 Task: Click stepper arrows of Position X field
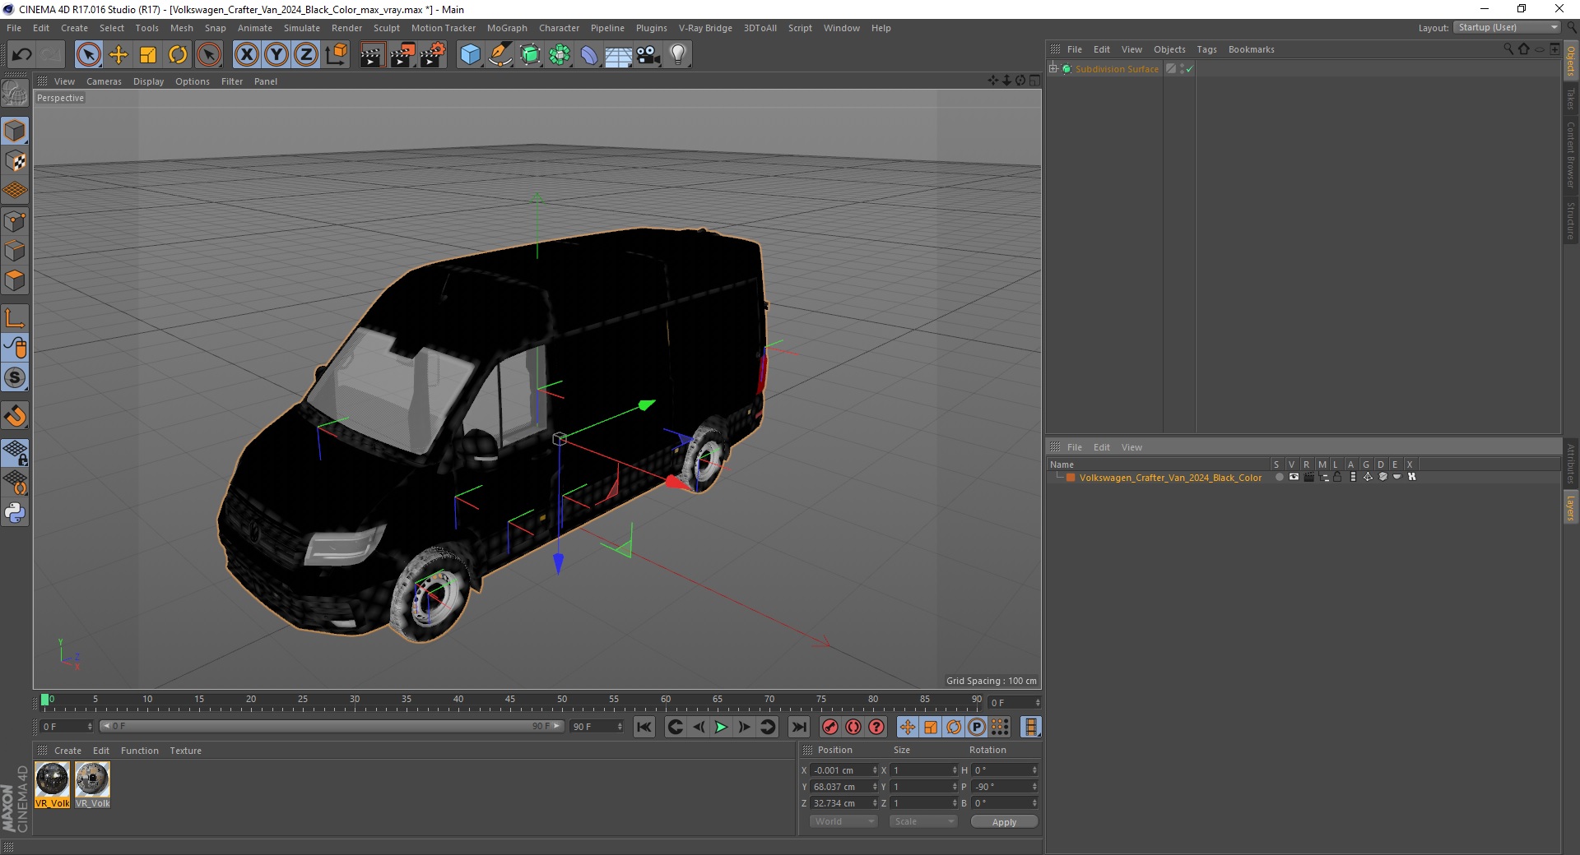pos(875,770)
